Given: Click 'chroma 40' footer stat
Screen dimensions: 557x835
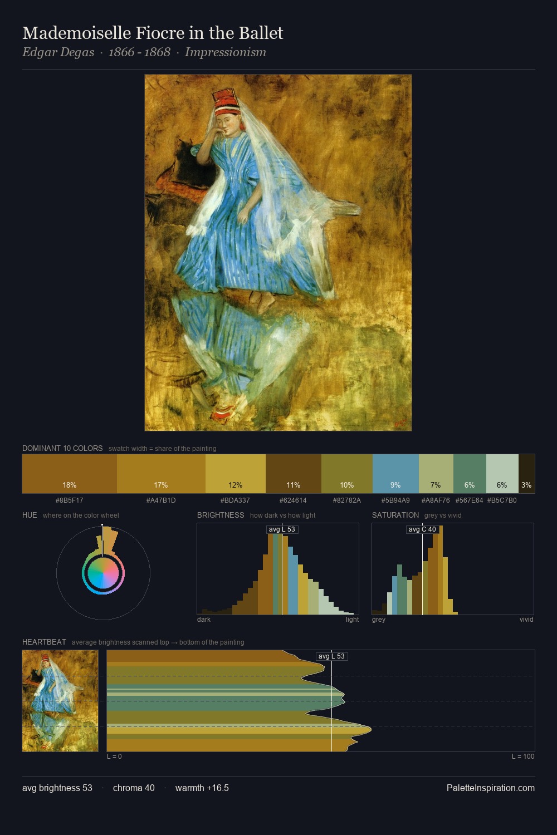Looking at the screenshot, I should [x=134, y=788].
